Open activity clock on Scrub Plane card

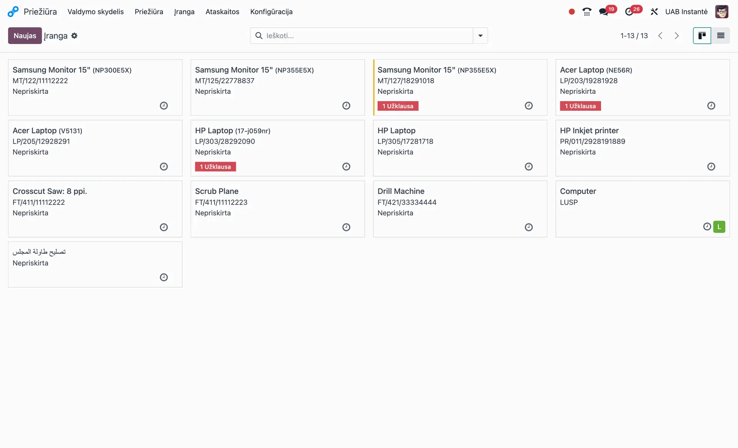[x=346, y=227]
